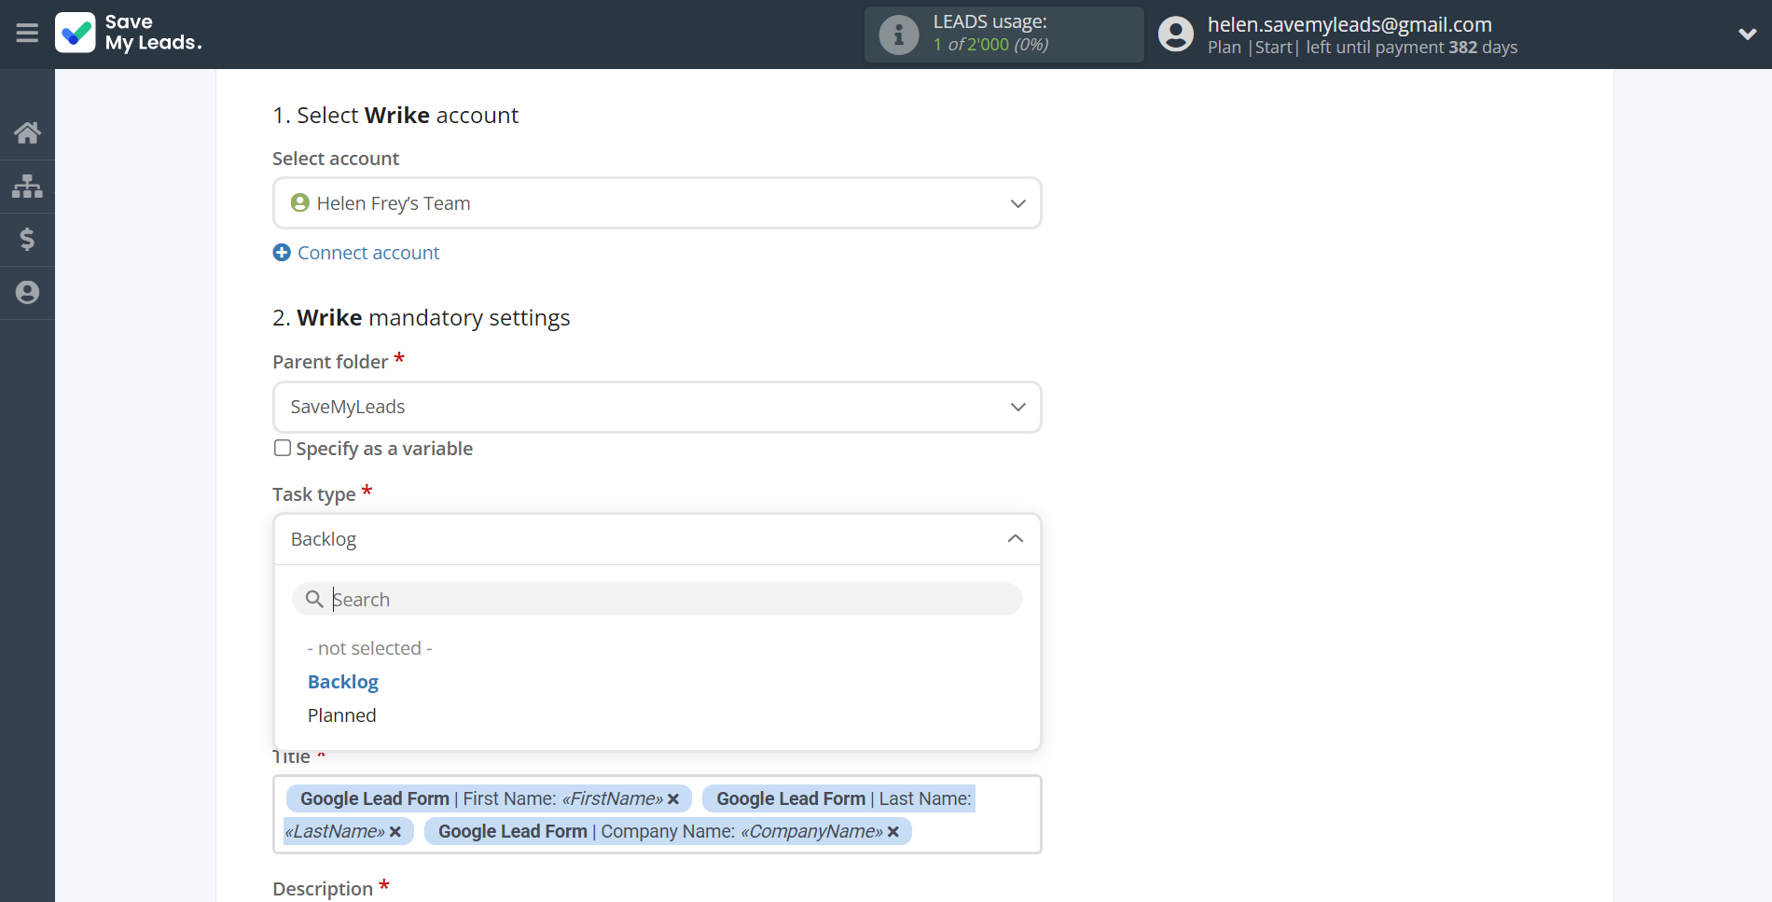Expand the account menu chevron
This screenshot has height=902, width=1772.
tap(1747, 35)
